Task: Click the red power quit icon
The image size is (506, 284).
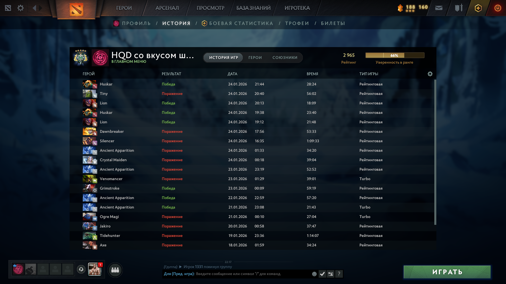Action: click(x=498, y=8)
